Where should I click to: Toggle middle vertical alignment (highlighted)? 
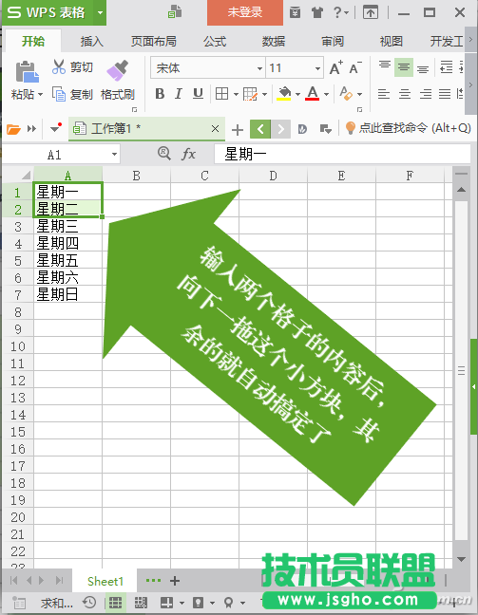(404, 67)
